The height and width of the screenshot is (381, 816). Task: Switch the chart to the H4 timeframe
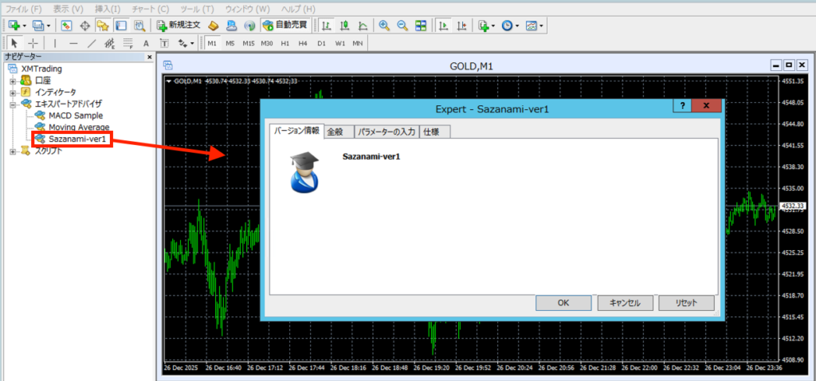(303, 43)
